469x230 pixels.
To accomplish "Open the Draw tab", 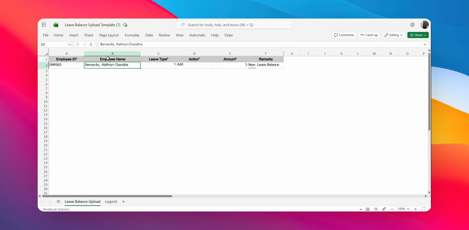I will 229,35.
